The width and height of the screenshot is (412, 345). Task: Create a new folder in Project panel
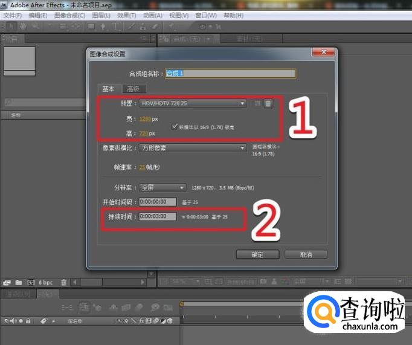coord(18,282)
